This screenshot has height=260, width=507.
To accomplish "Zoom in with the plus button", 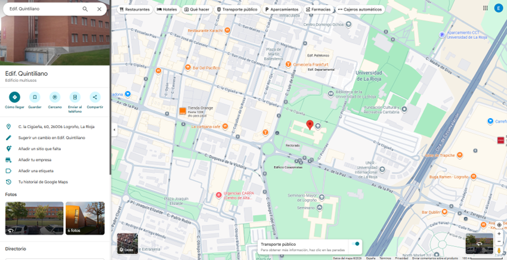I will tap(499, 234).
